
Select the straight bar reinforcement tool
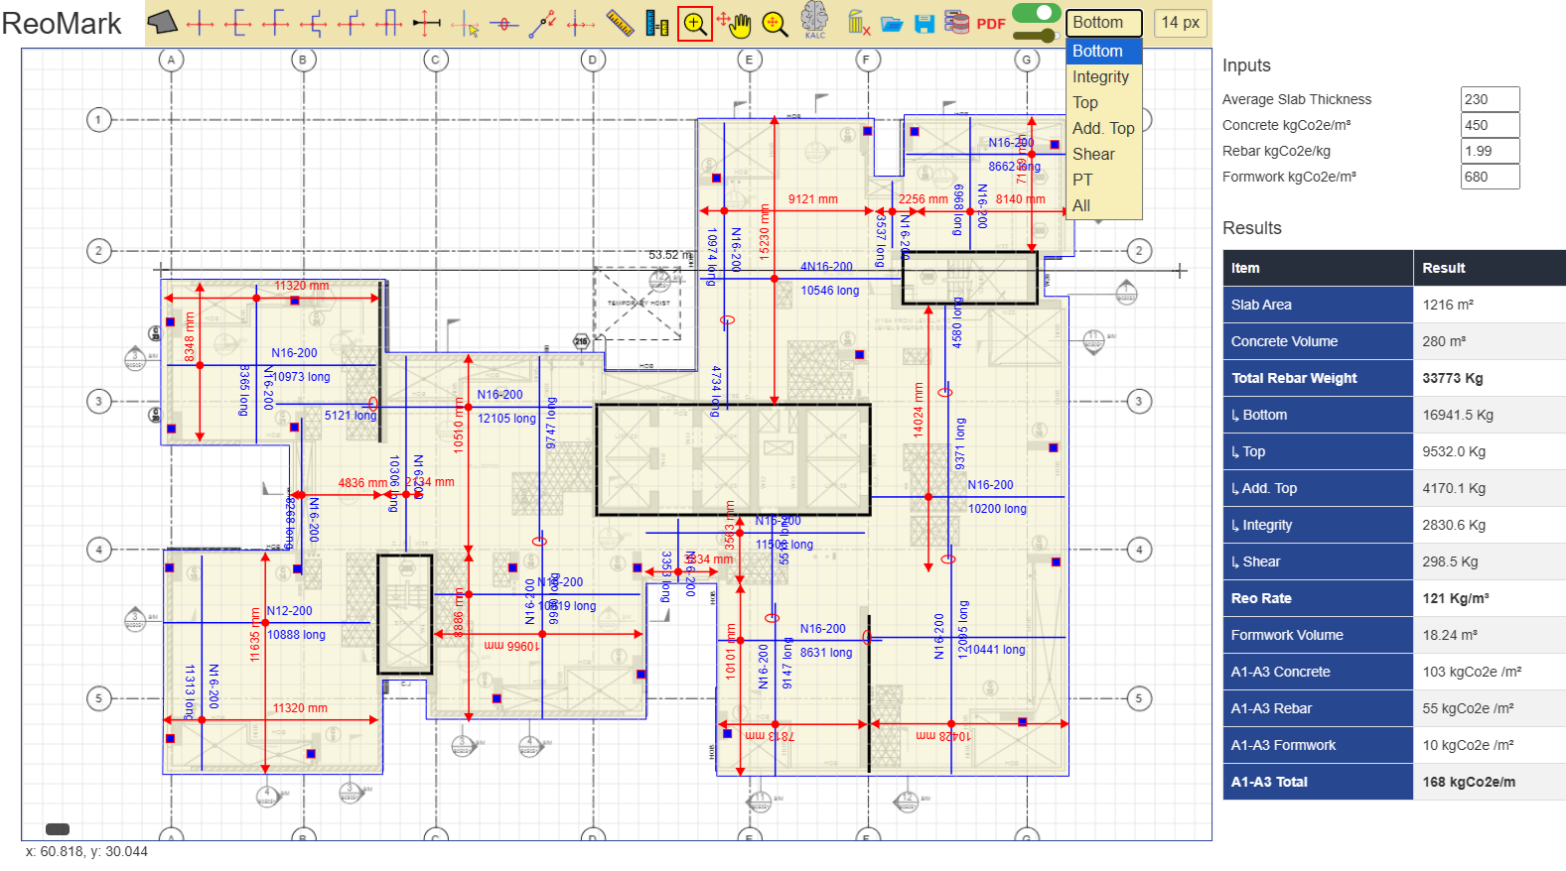click(200, 24)
